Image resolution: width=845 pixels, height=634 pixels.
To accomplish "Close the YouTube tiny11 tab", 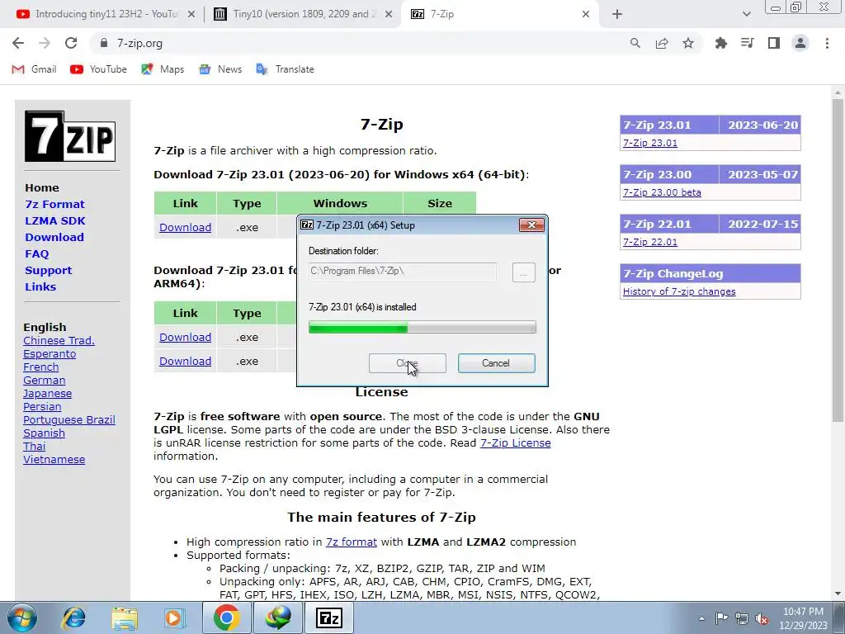I will (x=191, y=15).
